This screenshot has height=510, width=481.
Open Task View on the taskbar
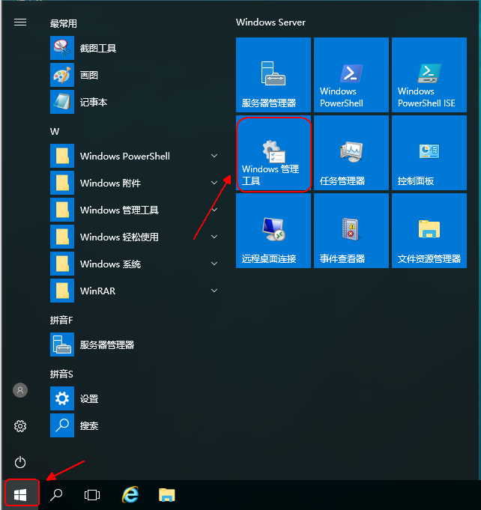[92, 495]
